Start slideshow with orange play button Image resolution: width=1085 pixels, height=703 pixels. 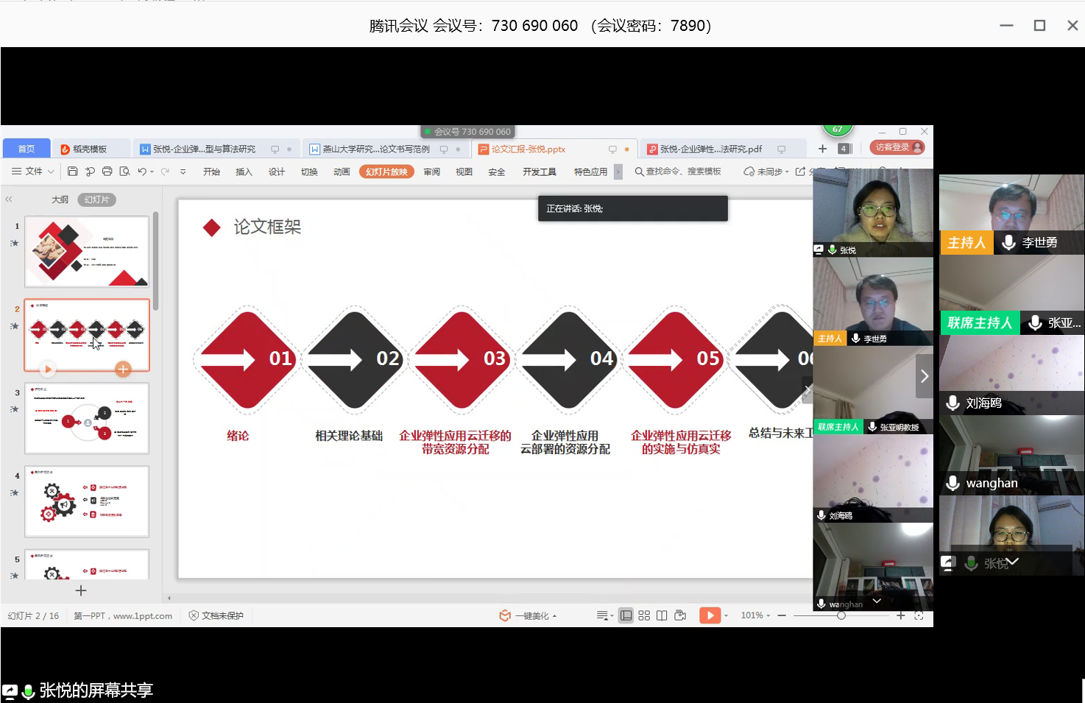pyautogui.click(x=710, y=615)
